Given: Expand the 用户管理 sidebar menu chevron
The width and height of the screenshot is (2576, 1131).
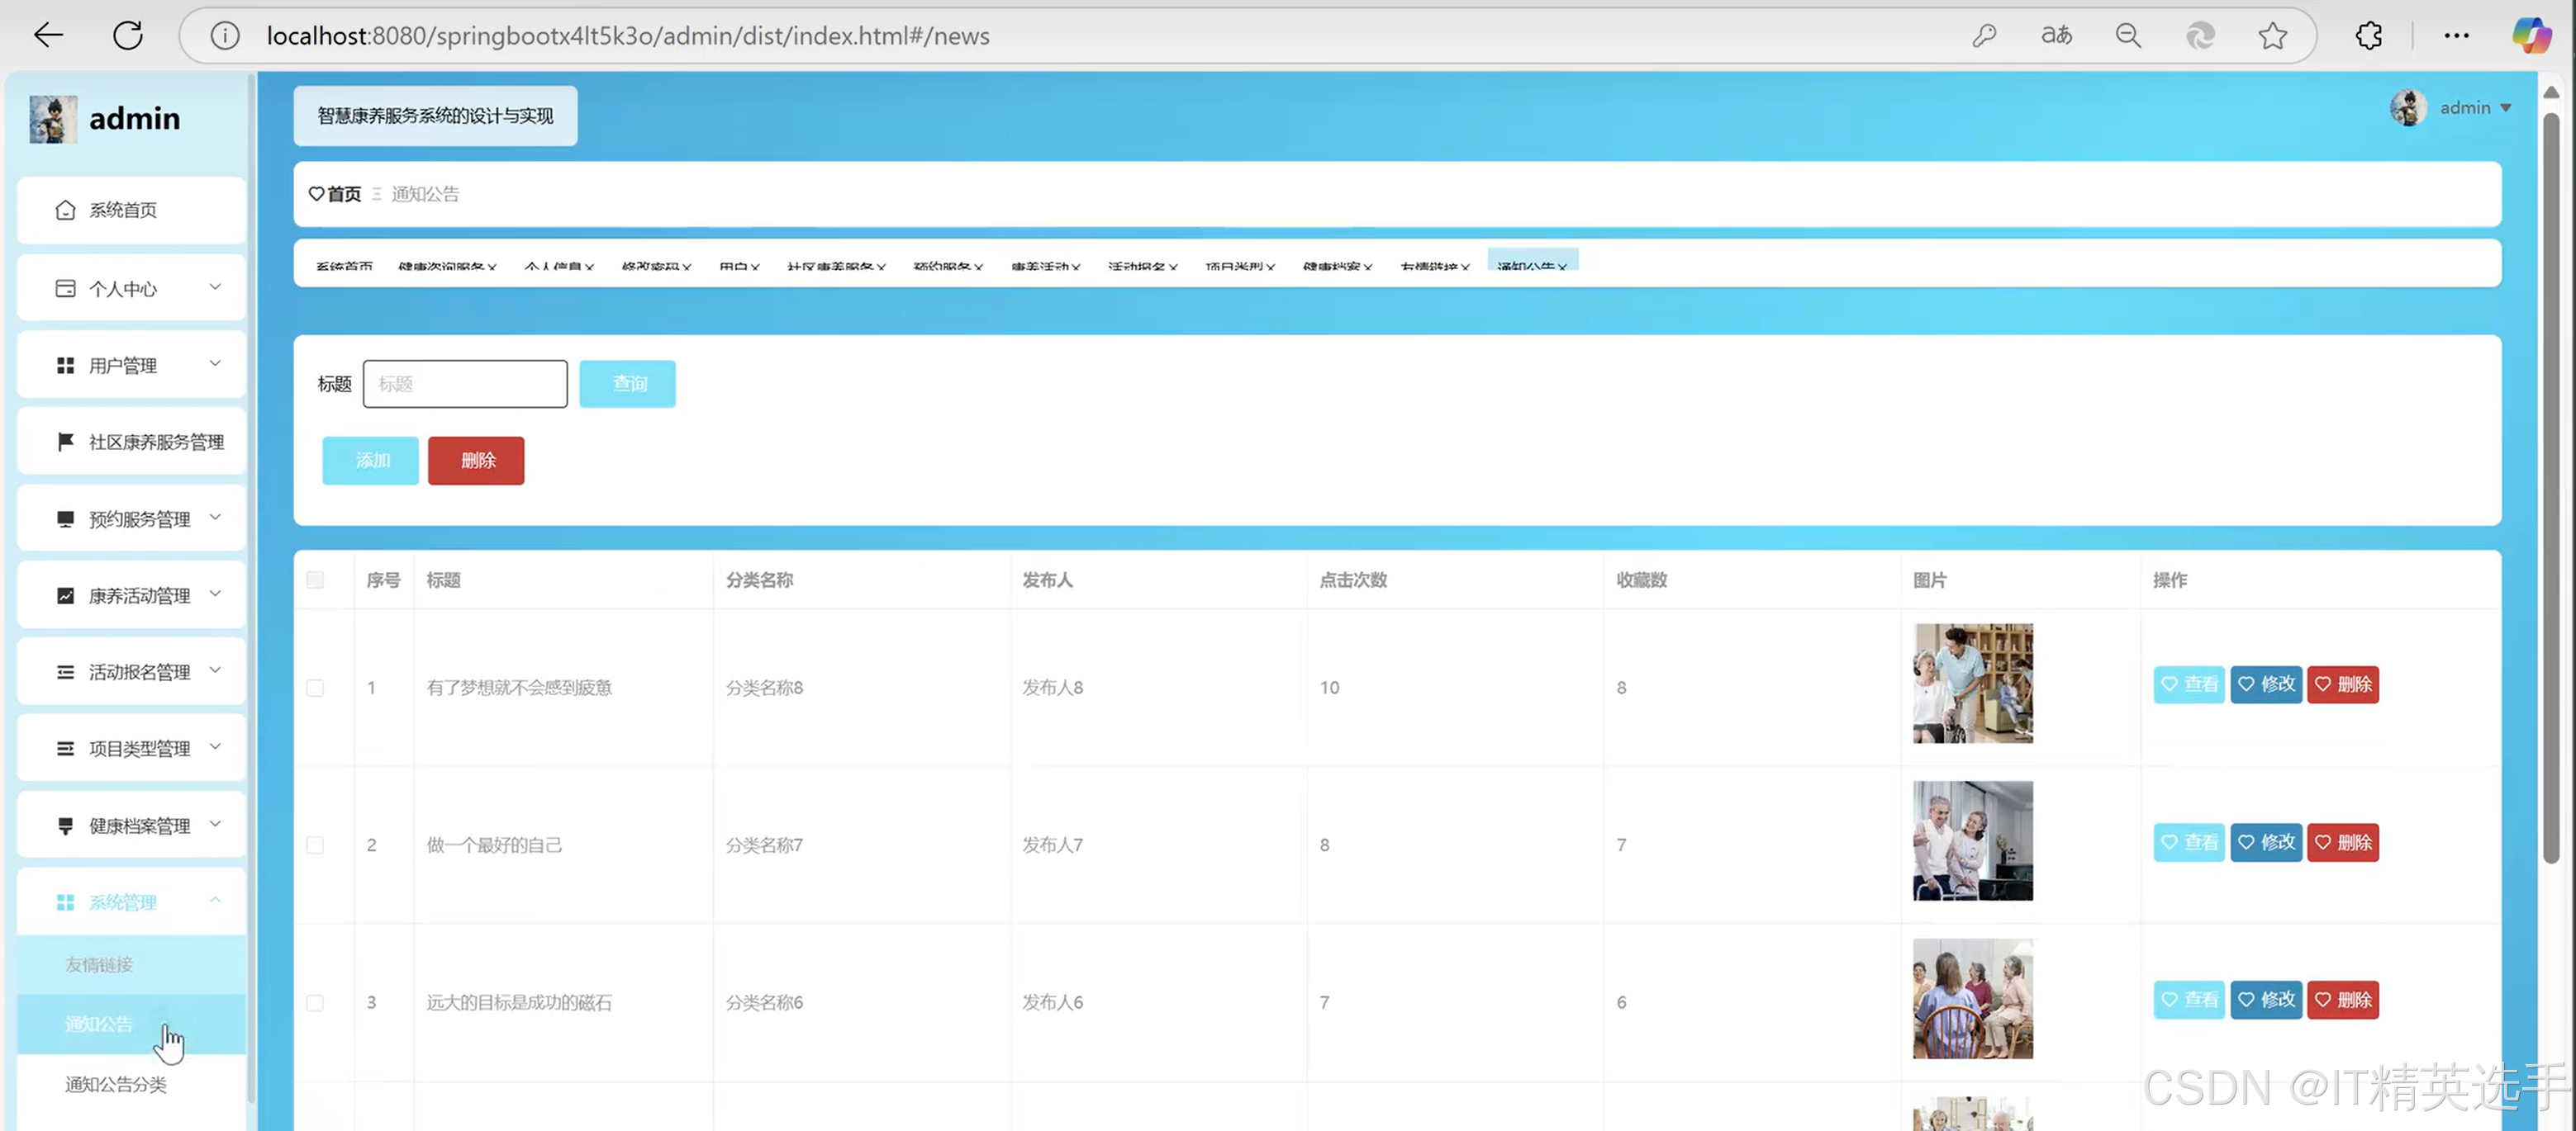Looking at the screenshot, I should click(x=215, y=364).
